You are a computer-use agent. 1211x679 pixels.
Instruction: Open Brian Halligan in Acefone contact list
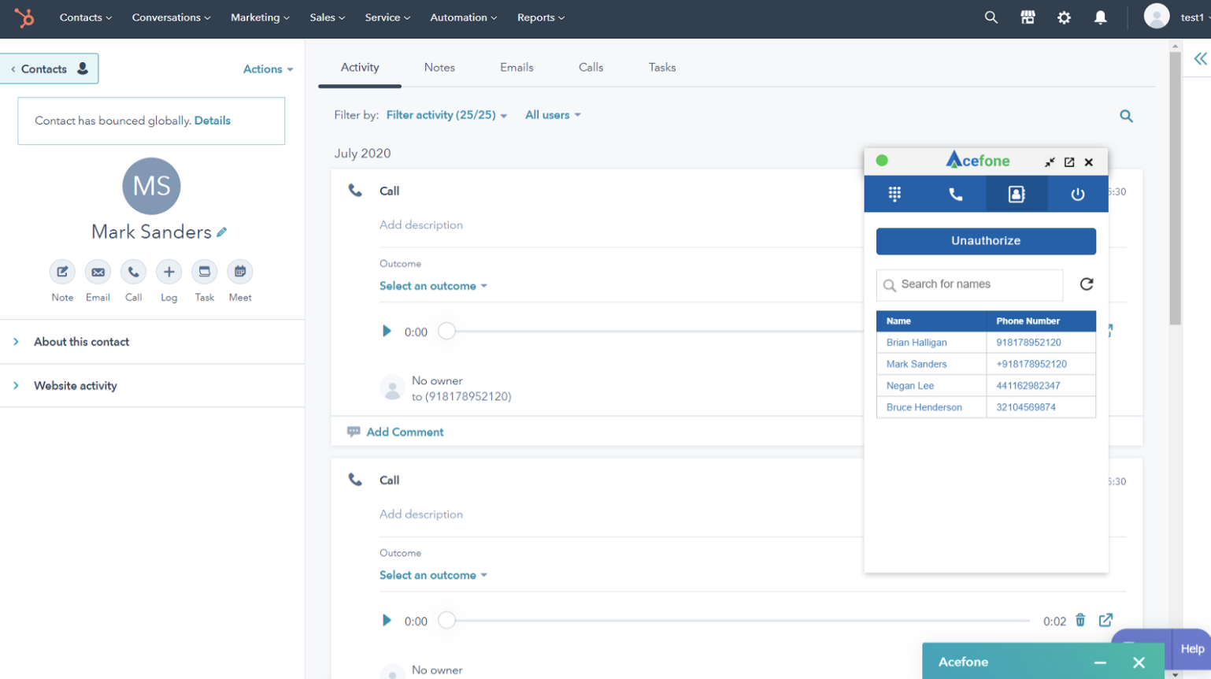point(917,343)
